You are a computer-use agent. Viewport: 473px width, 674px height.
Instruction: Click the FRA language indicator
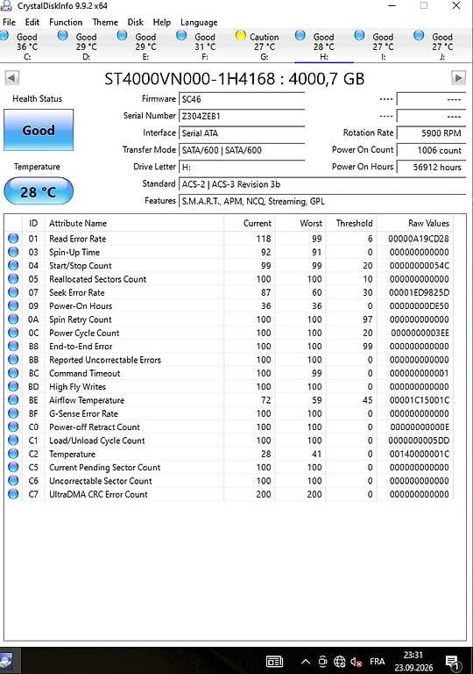378,661
